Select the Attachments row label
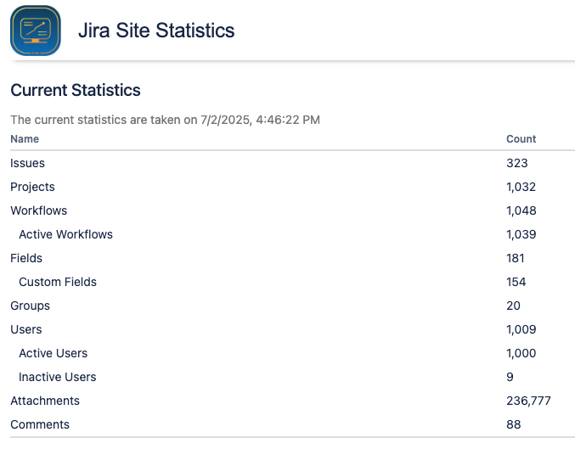 click(45, 401)
